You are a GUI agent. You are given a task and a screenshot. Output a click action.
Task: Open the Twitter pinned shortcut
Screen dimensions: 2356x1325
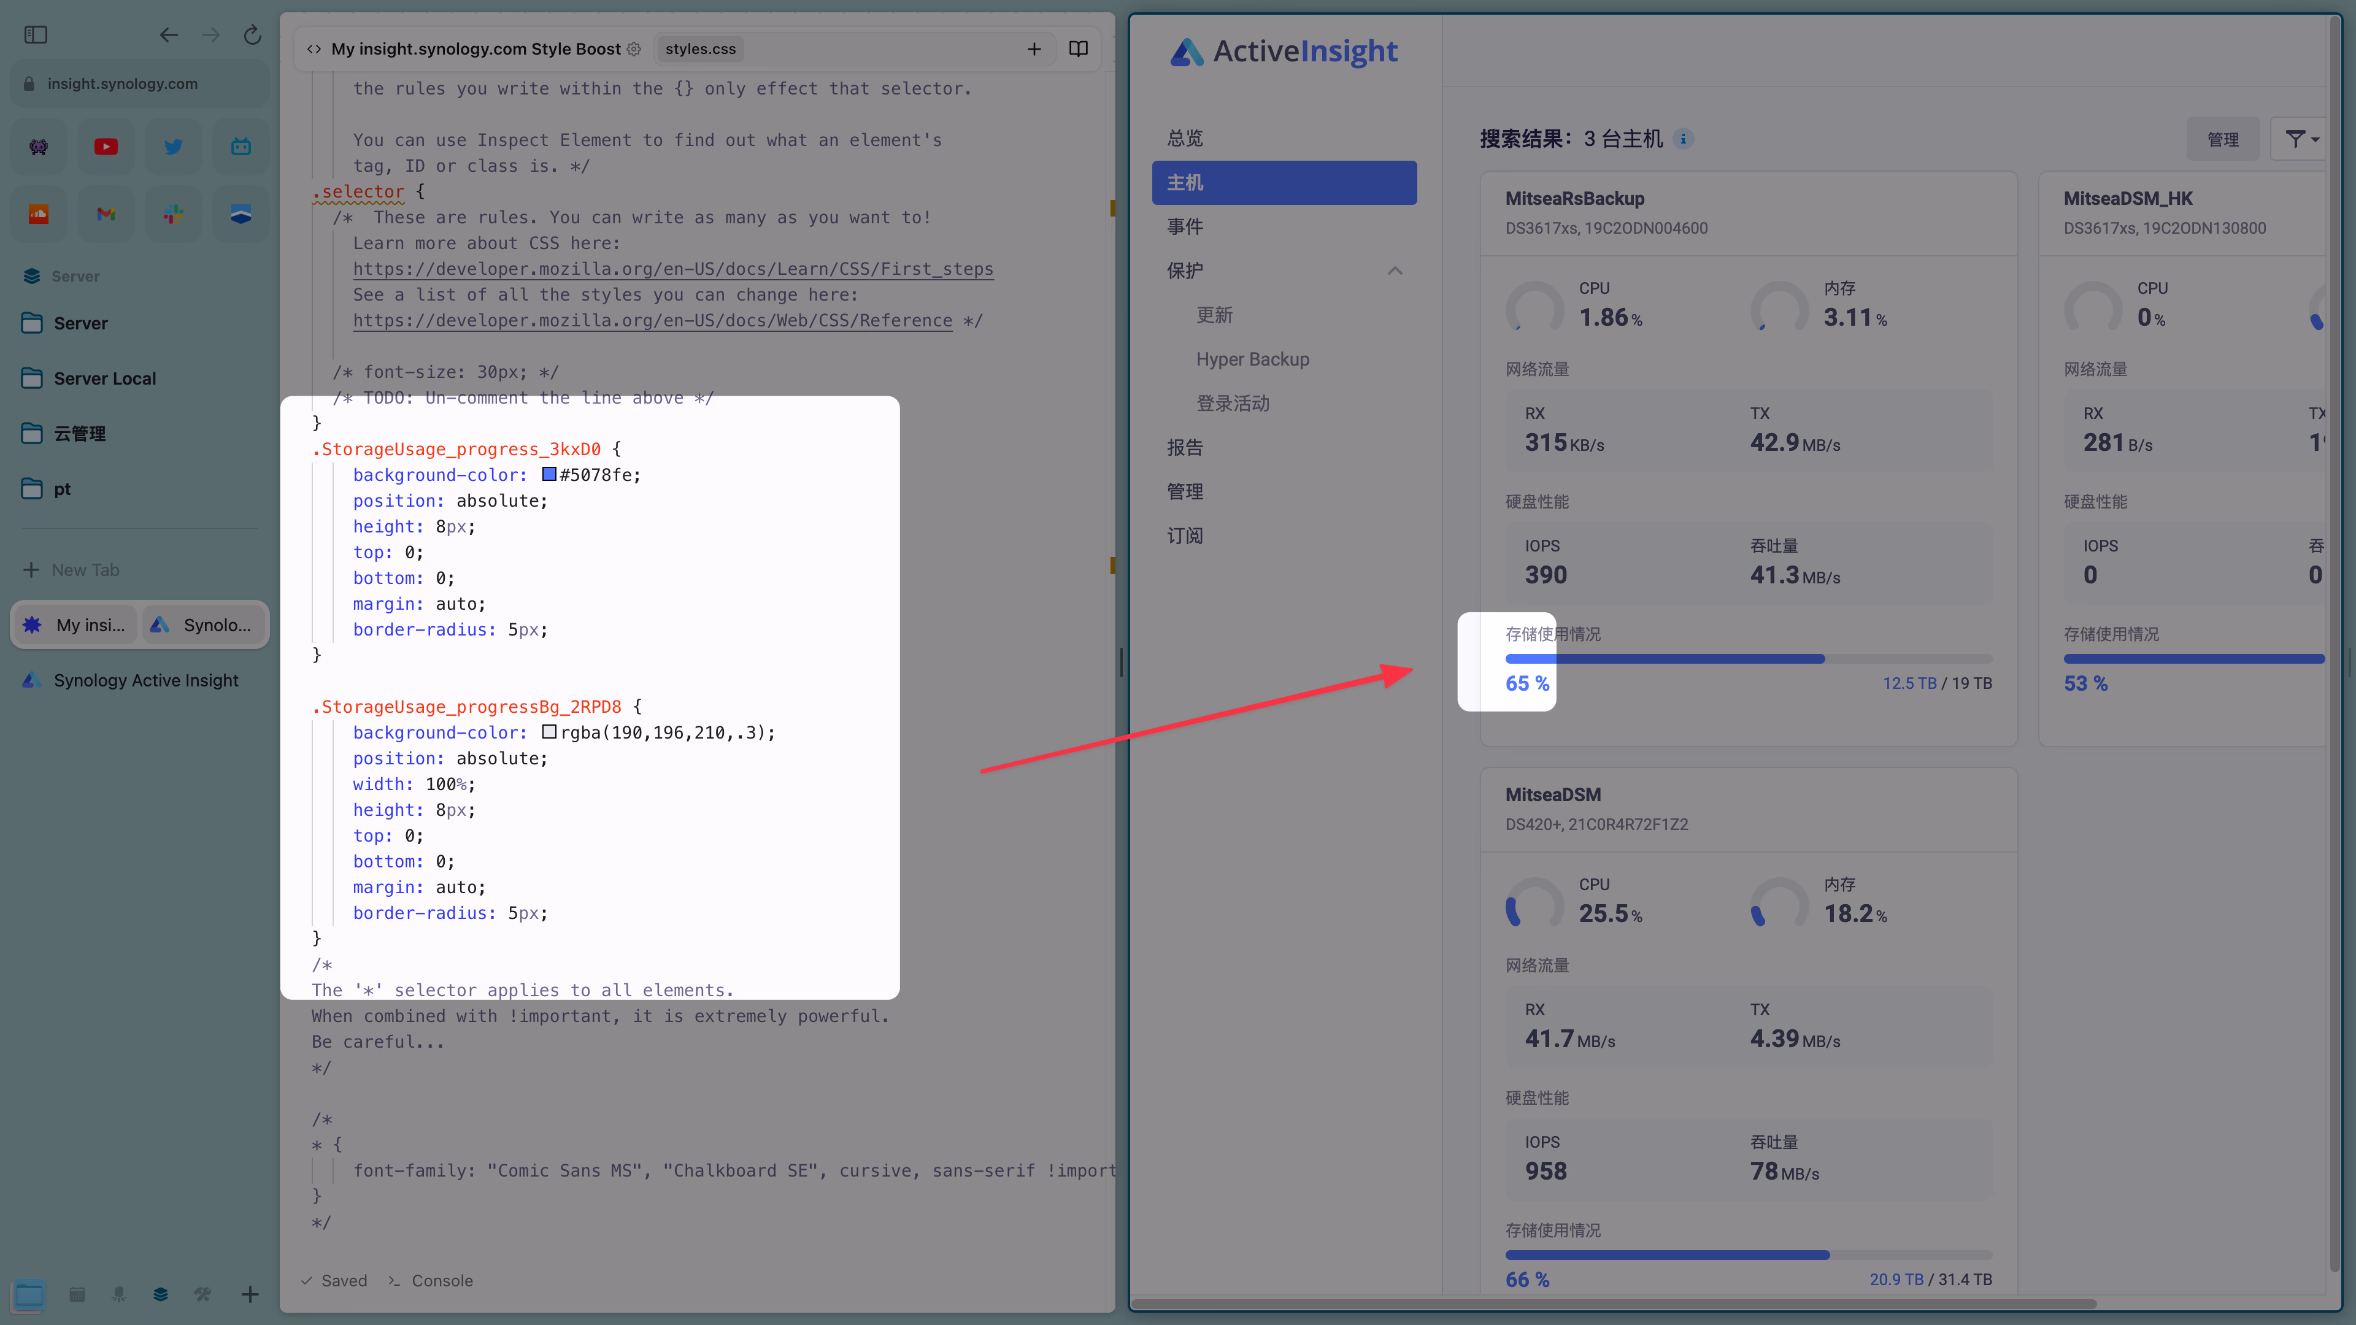(173, 147)
